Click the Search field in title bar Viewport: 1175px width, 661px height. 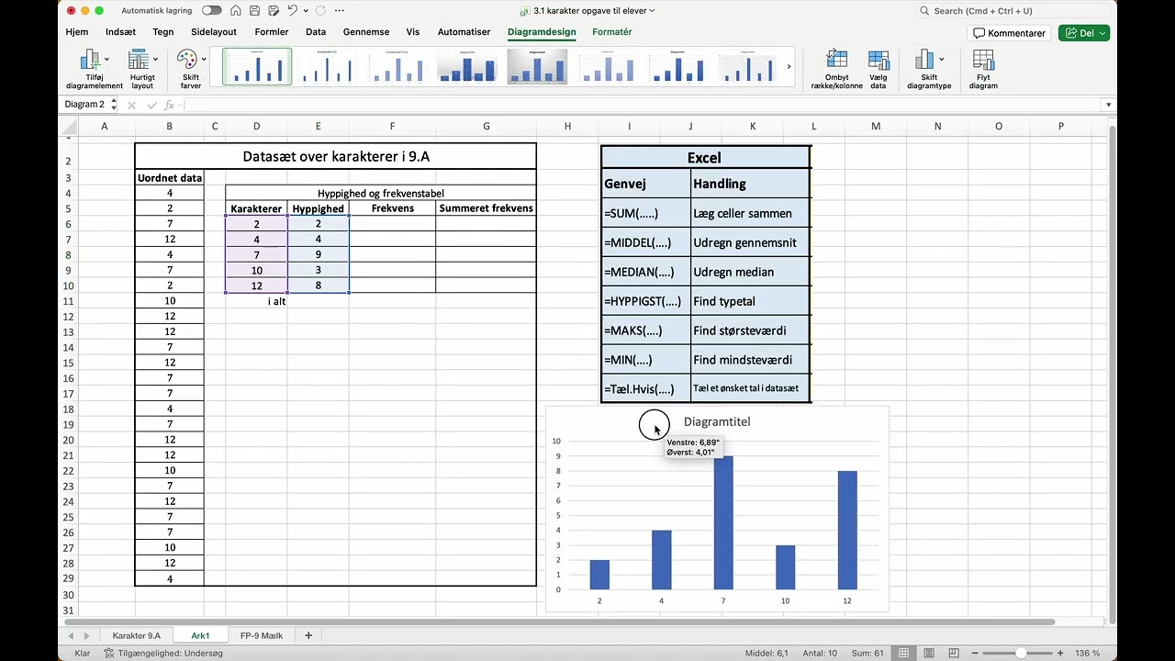[x=1014, y=11]
